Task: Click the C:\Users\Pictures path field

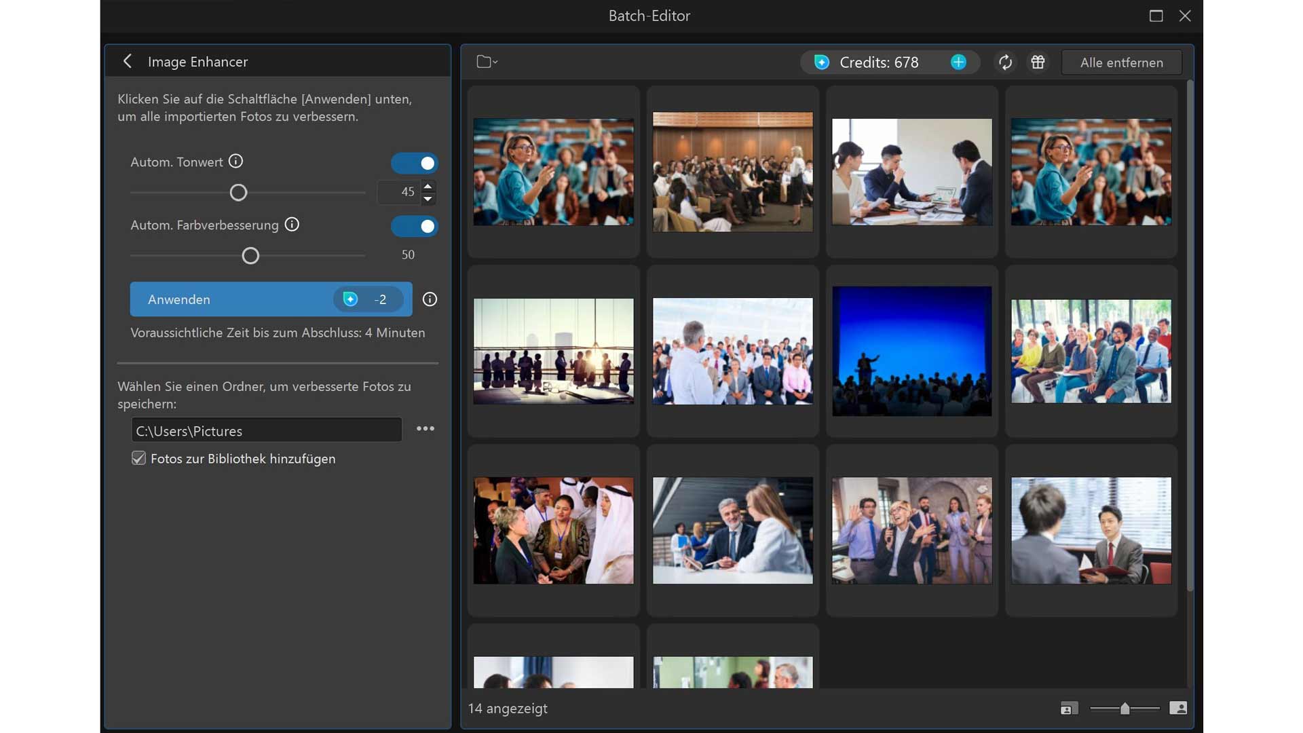Action: coord(265,430)
